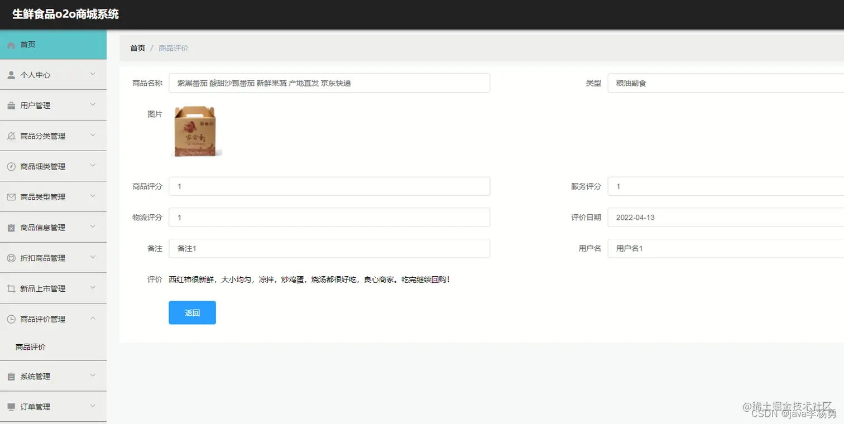Click the 评价 field label
This screenshot has width=844, height=424.
pos(155,280)
